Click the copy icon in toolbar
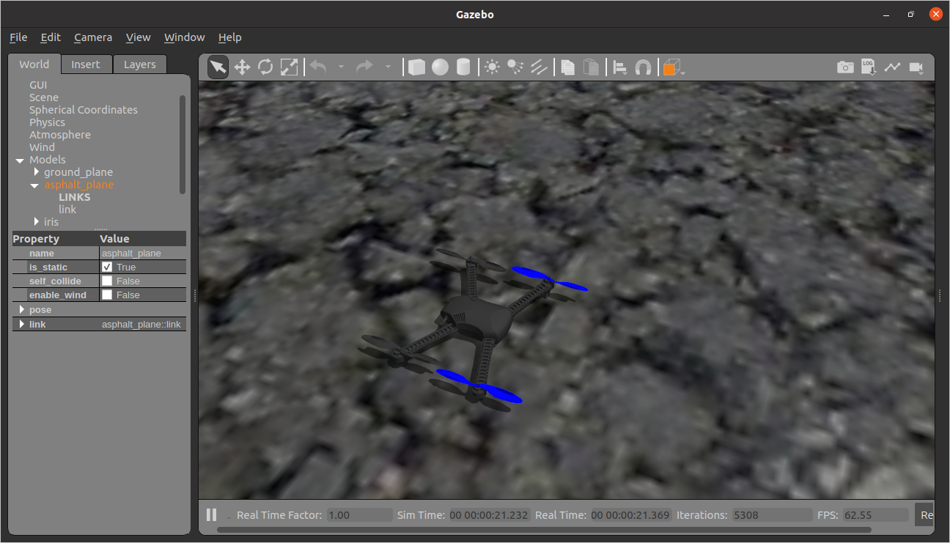950x543 pixels. pos(567,67)
